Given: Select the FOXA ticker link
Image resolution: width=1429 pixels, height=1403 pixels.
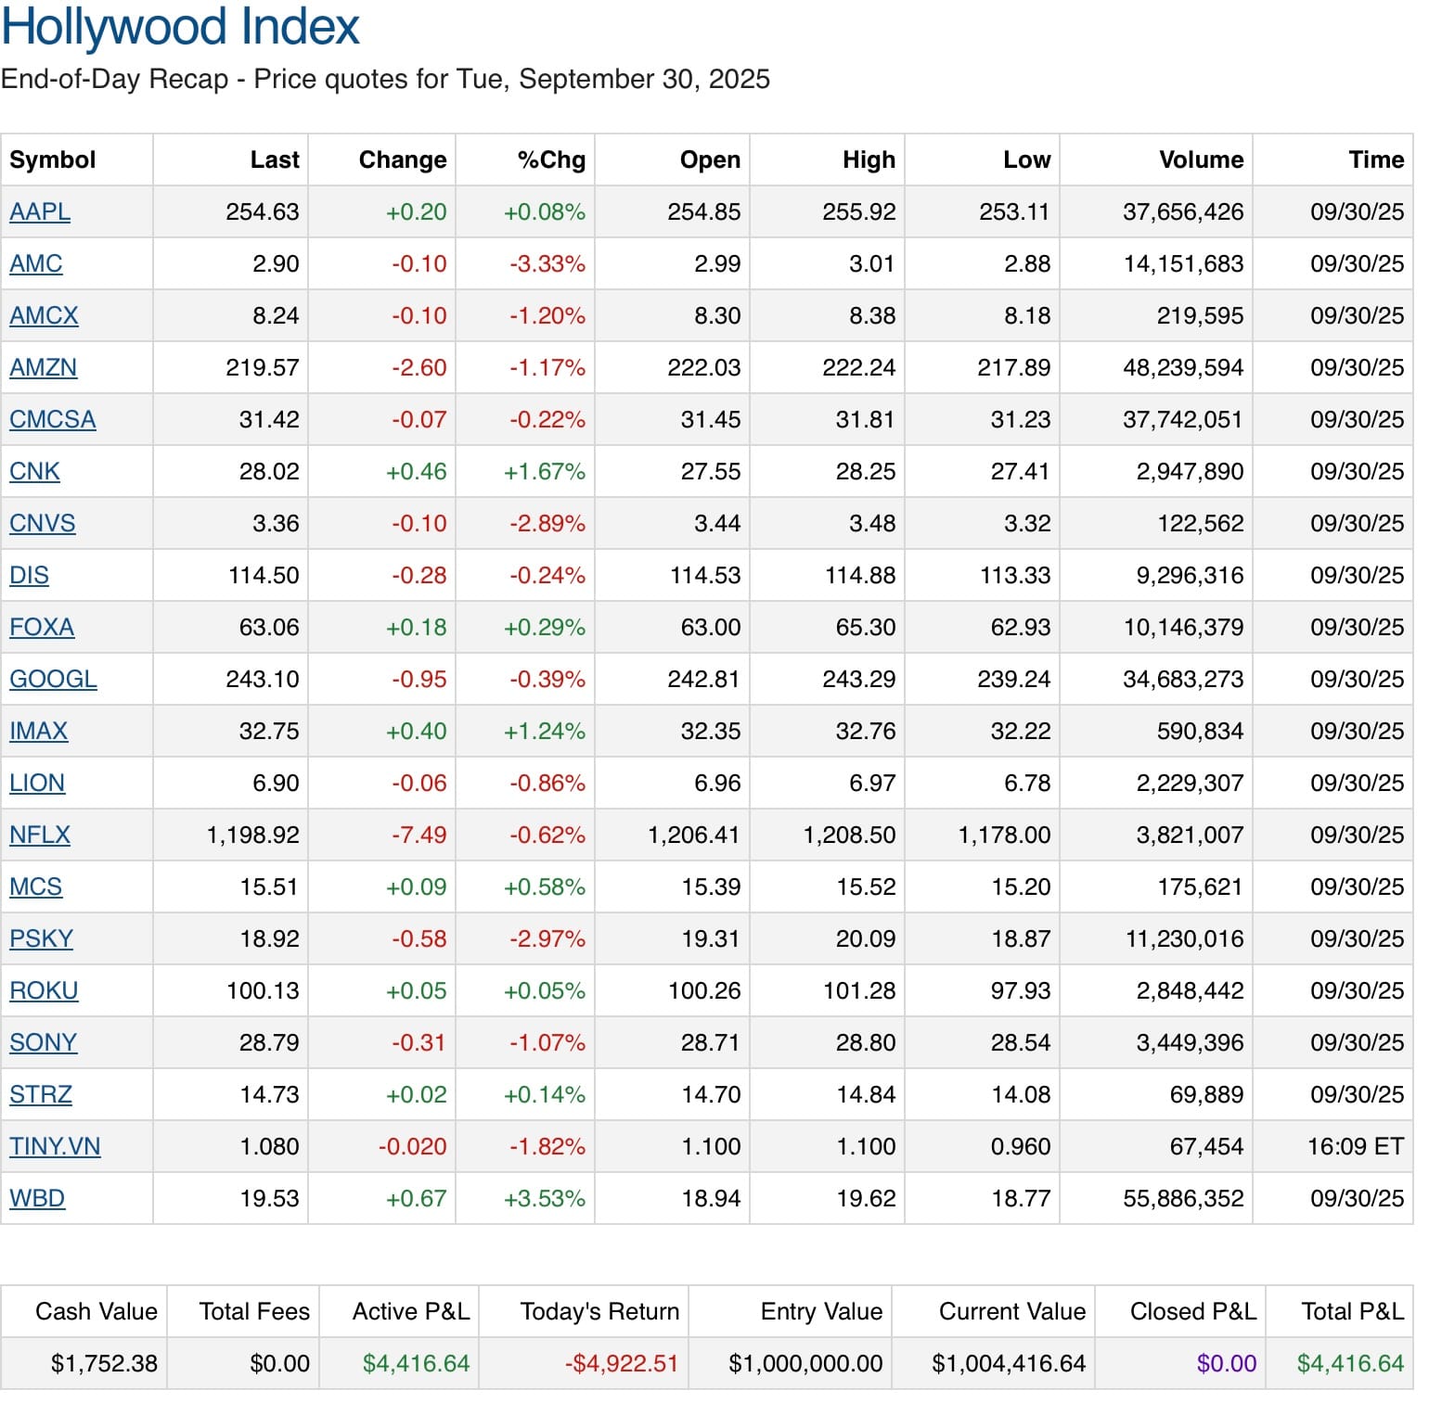Looking at the screenshot, I should 42,628.
